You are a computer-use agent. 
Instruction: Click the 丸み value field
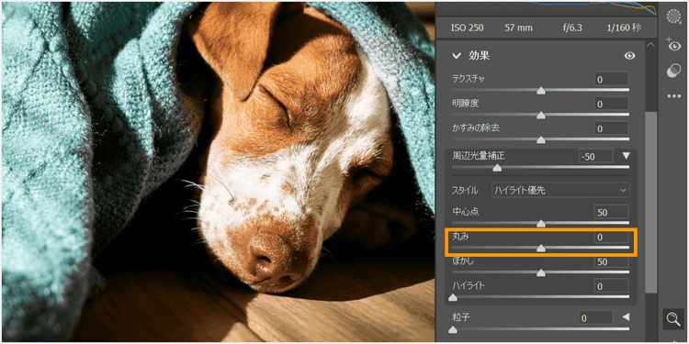(x=611, y=238)
